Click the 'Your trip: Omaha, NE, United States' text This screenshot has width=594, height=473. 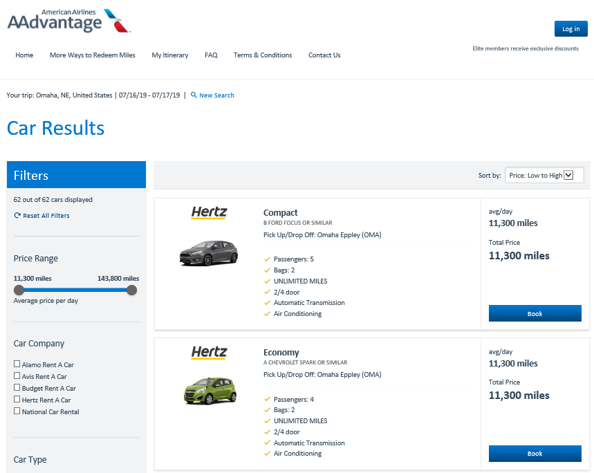pyautogui.click(x=59, y=95)
